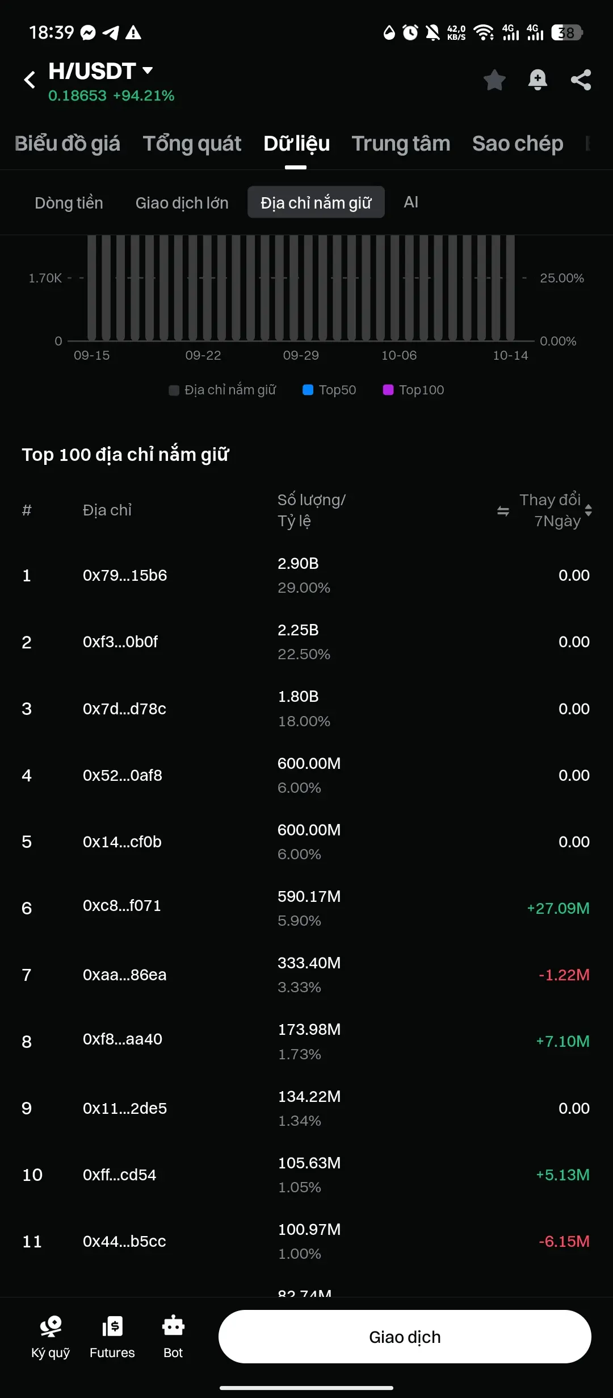This screenshot has width=613, height=1398.
Task: Tap the back arrow icon
Action: point(30,80)
